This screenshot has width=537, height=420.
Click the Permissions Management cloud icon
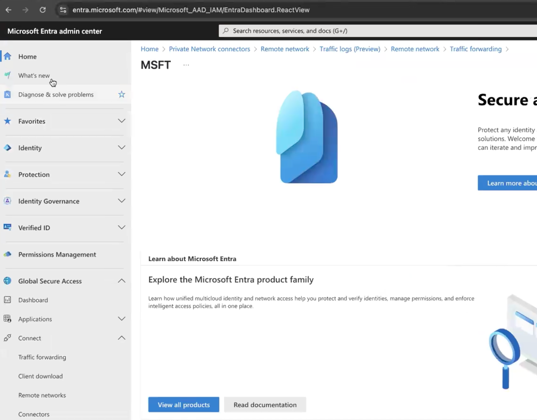[x=8, y=254]
